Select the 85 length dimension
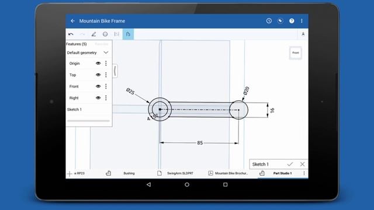The width and height of the screenshot is (374, 210). [200, 143]
